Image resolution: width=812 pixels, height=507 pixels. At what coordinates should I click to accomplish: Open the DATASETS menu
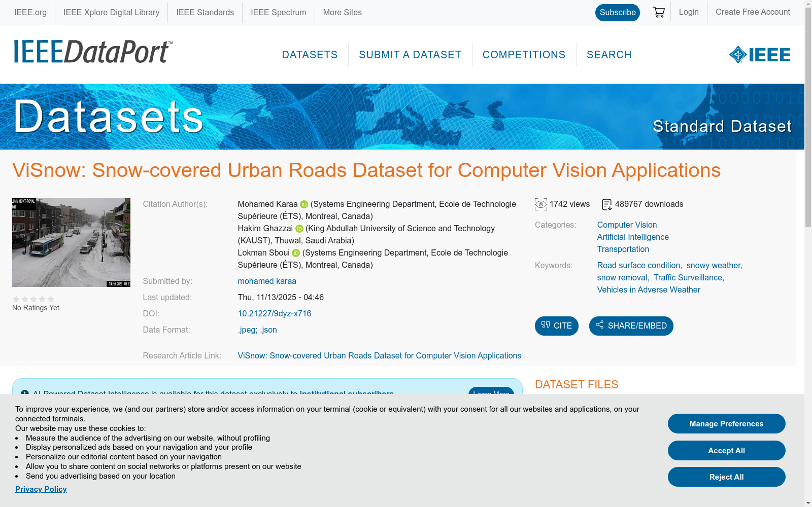coord(310,55)
